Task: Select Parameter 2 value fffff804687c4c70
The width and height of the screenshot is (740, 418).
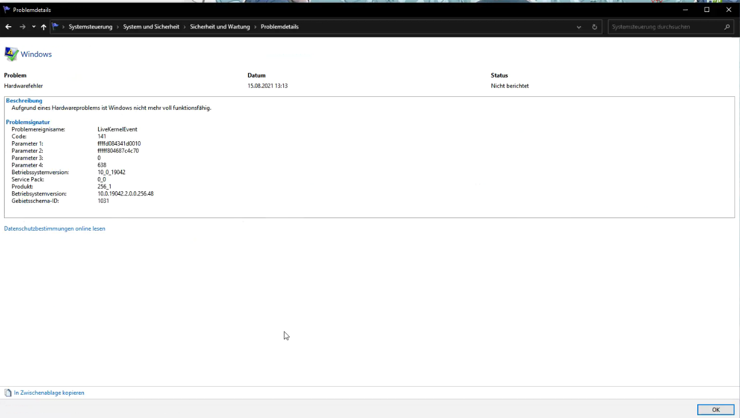Action: [x=118, y=151]
